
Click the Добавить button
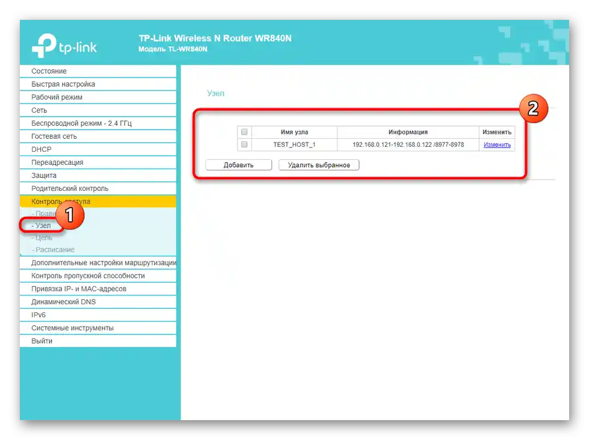pyautogui.click(x=239, y=165)
